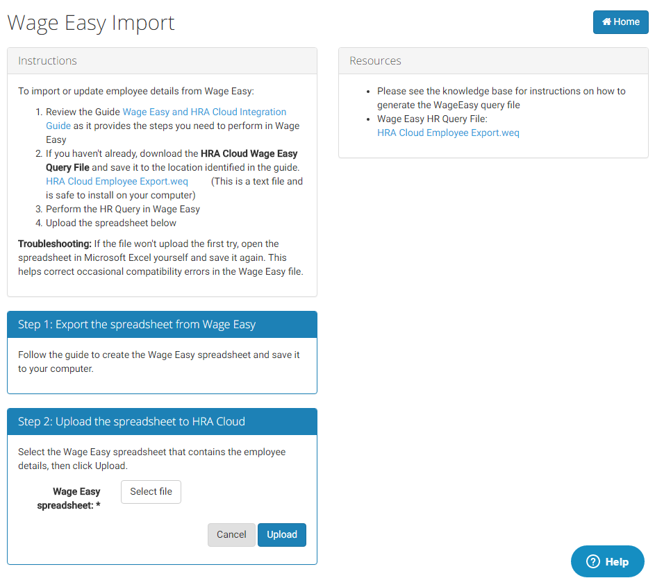Select the 'Instructions' panel heading

point(48,61)
